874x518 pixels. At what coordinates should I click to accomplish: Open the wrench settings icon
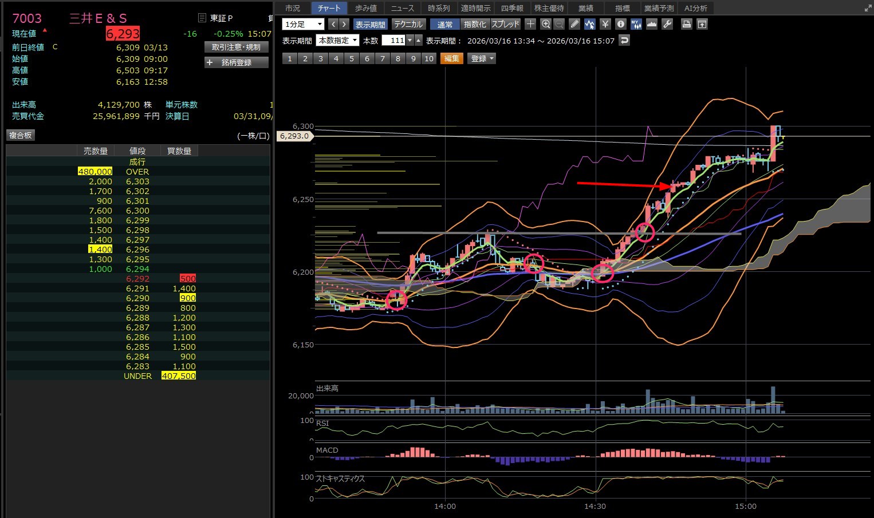click(x=667, y=24)
